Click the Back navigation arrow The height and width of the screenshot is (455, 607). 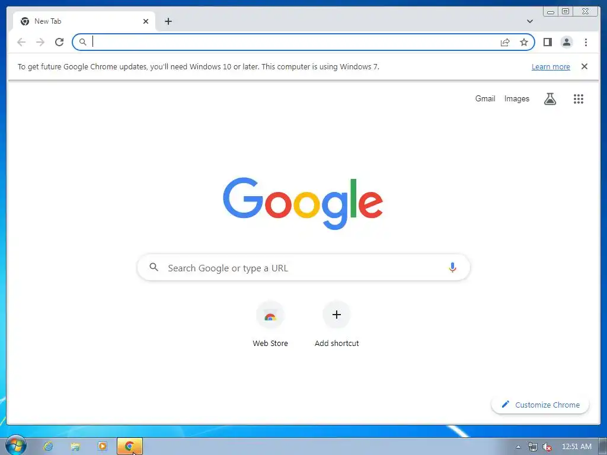[x=21, y=42]
